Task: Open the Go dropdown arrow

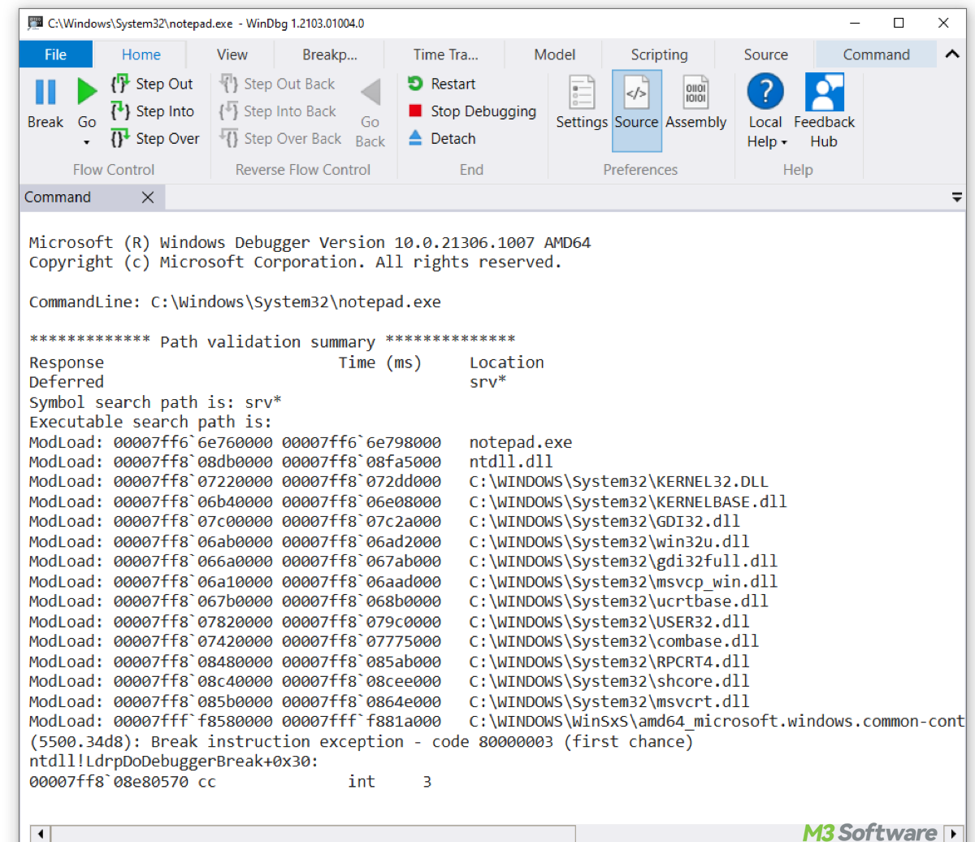Action: tap(86, 142)
